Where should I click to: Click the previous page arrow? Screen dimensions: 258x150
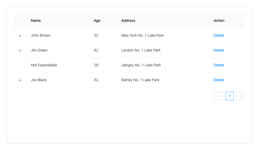[x=219, y=96]
